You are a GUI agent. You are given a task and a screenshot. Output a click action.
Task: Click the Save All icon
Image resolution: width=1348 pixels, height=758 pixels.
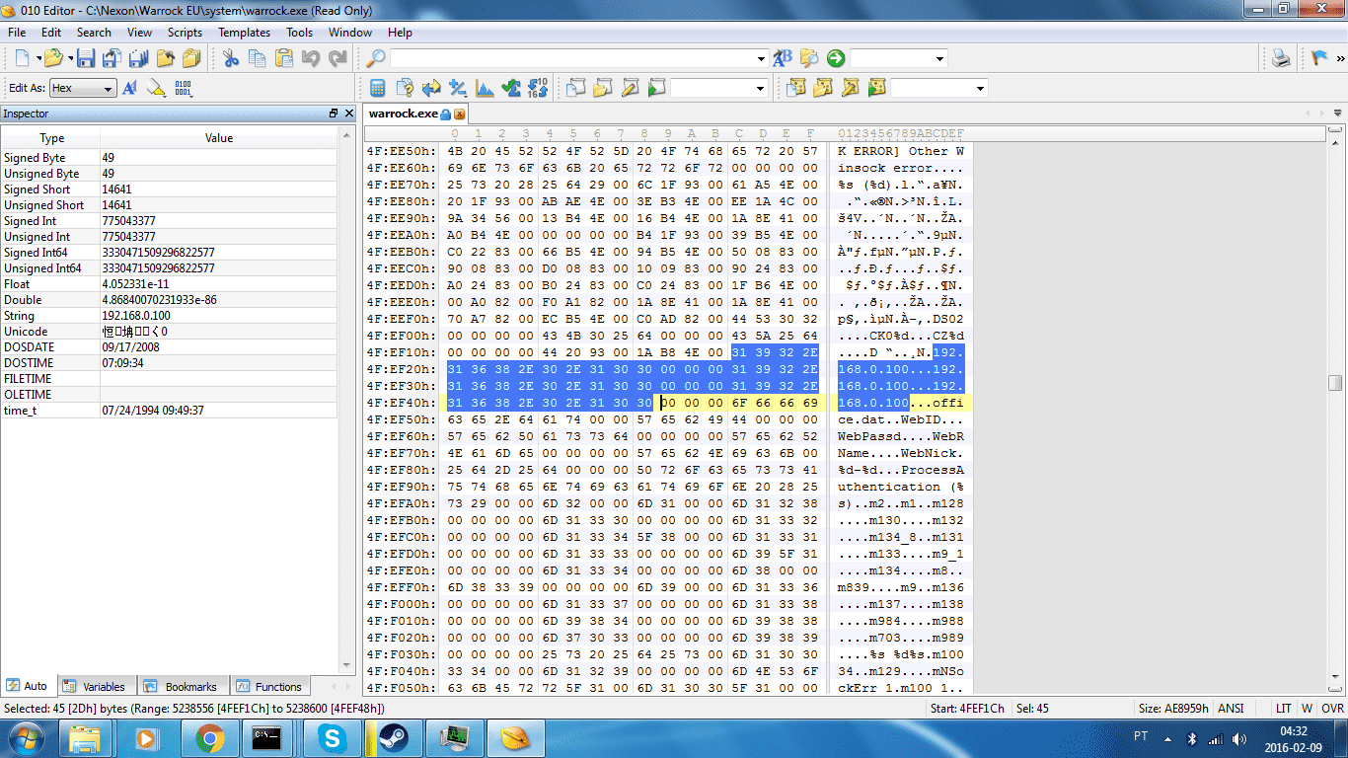click(138, 58)
